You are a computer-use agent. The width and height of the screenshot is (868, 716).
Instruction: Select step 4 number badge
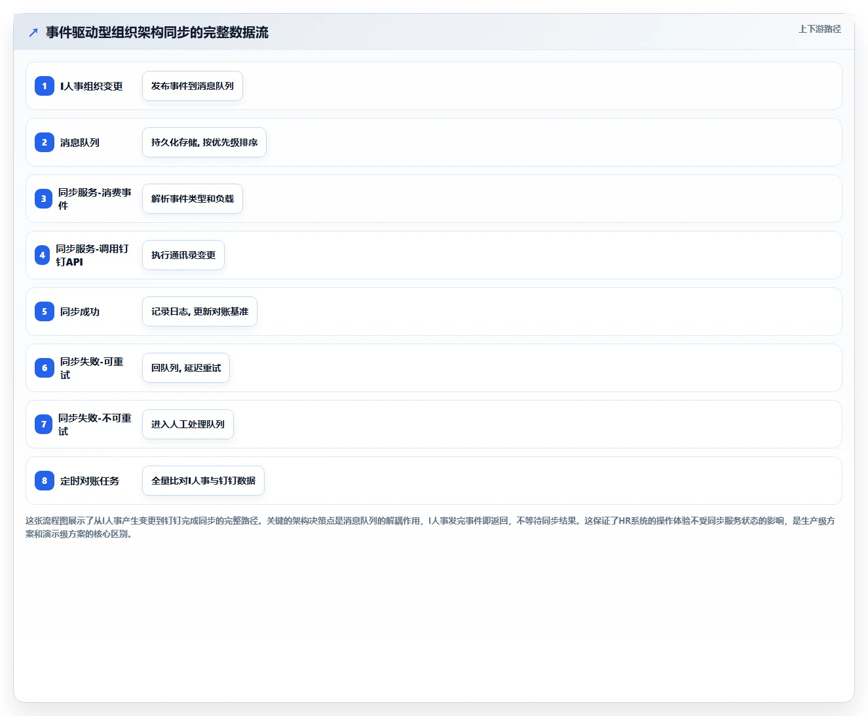(42, 255)
